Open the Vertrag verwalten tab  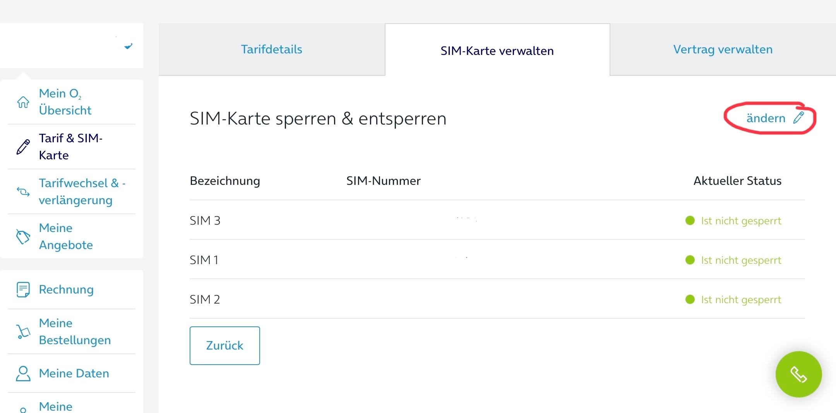pos(723,49)
